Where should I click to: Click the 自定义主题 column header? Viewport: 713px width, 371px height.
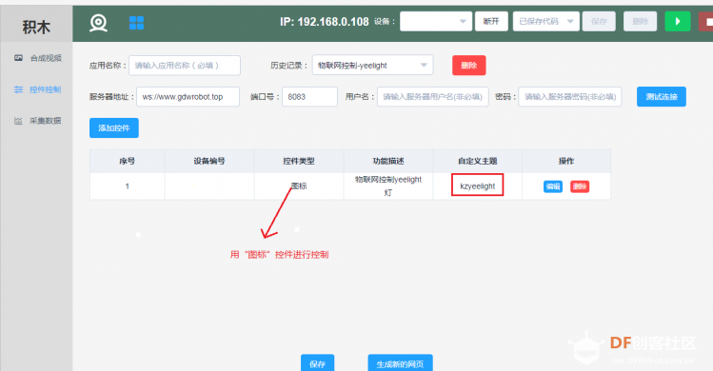478,161
